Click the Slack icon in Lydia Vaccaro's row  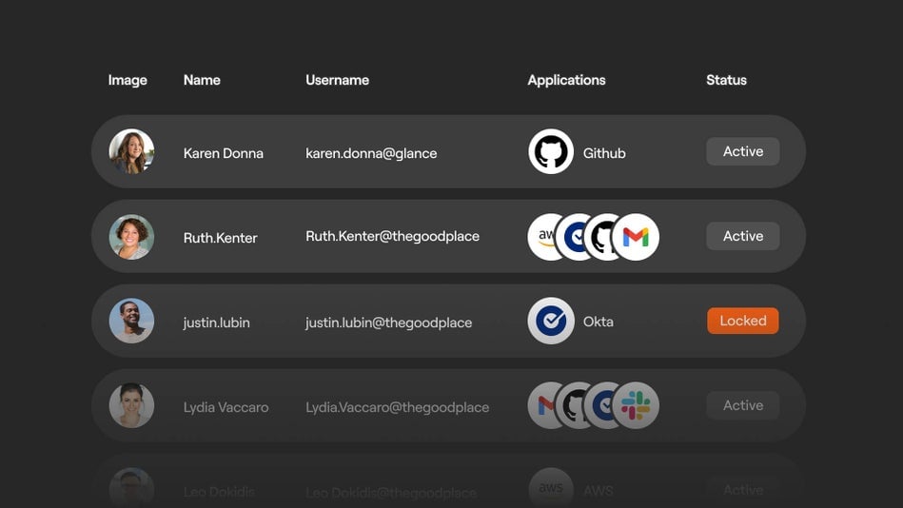click(637, 406)
